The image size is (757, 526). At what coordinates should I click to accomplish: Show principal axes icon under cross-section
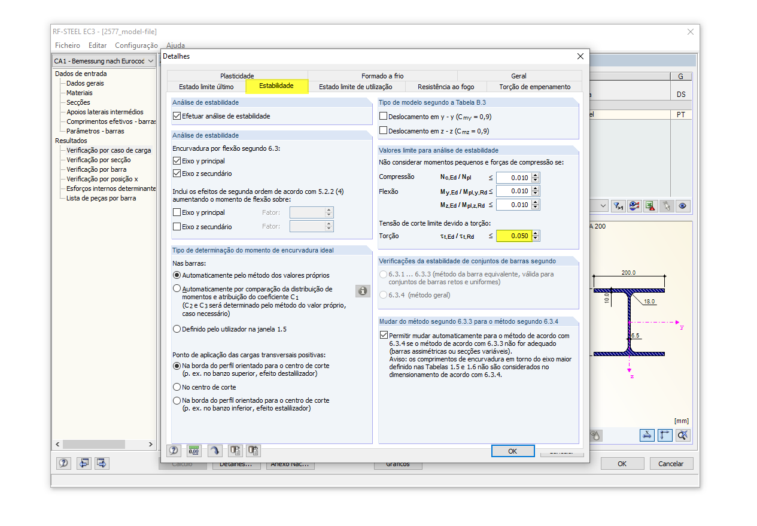(x=665, y=435)
